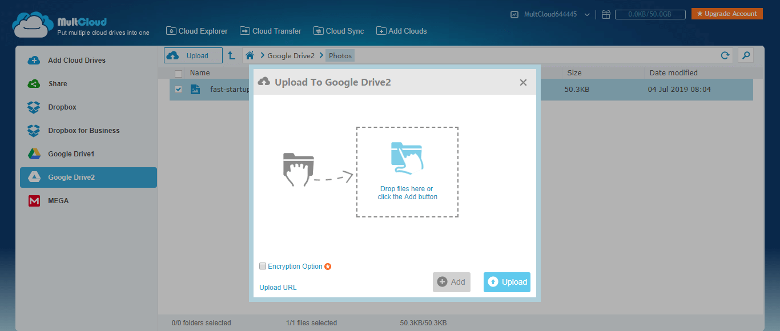
Task: Sort by the Size column
Action: click(574, 73)
